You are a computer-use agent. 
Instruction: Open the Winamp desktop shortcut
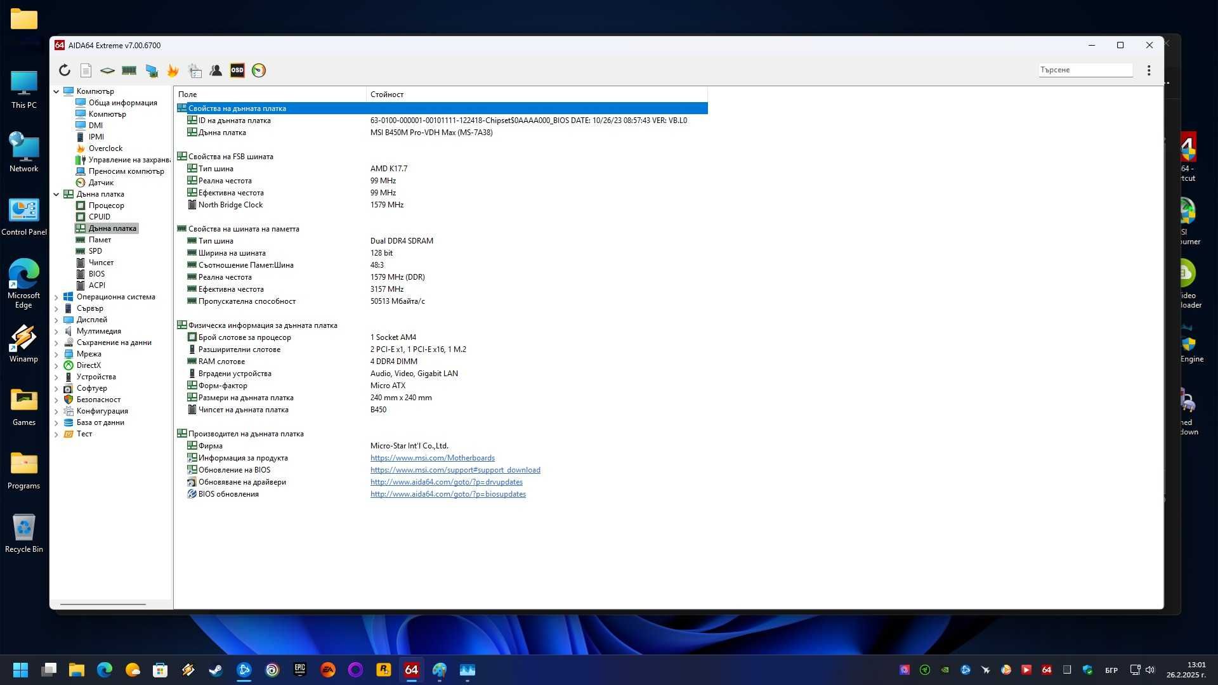click(x=23, y=344)
